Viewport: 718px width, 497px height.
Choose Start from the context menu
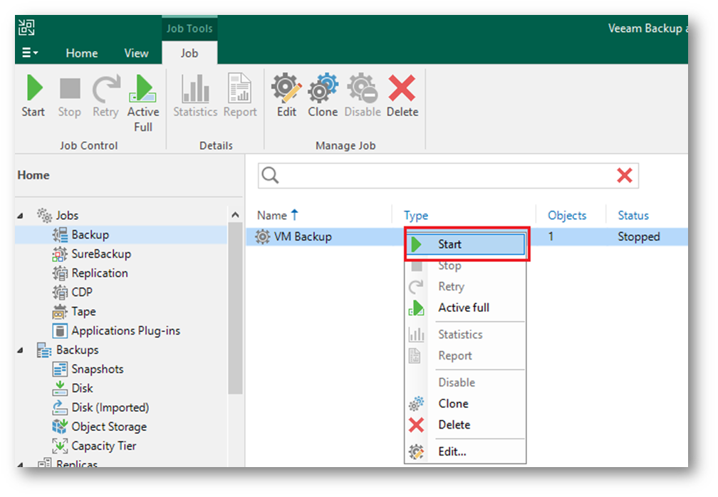[449, 244]
